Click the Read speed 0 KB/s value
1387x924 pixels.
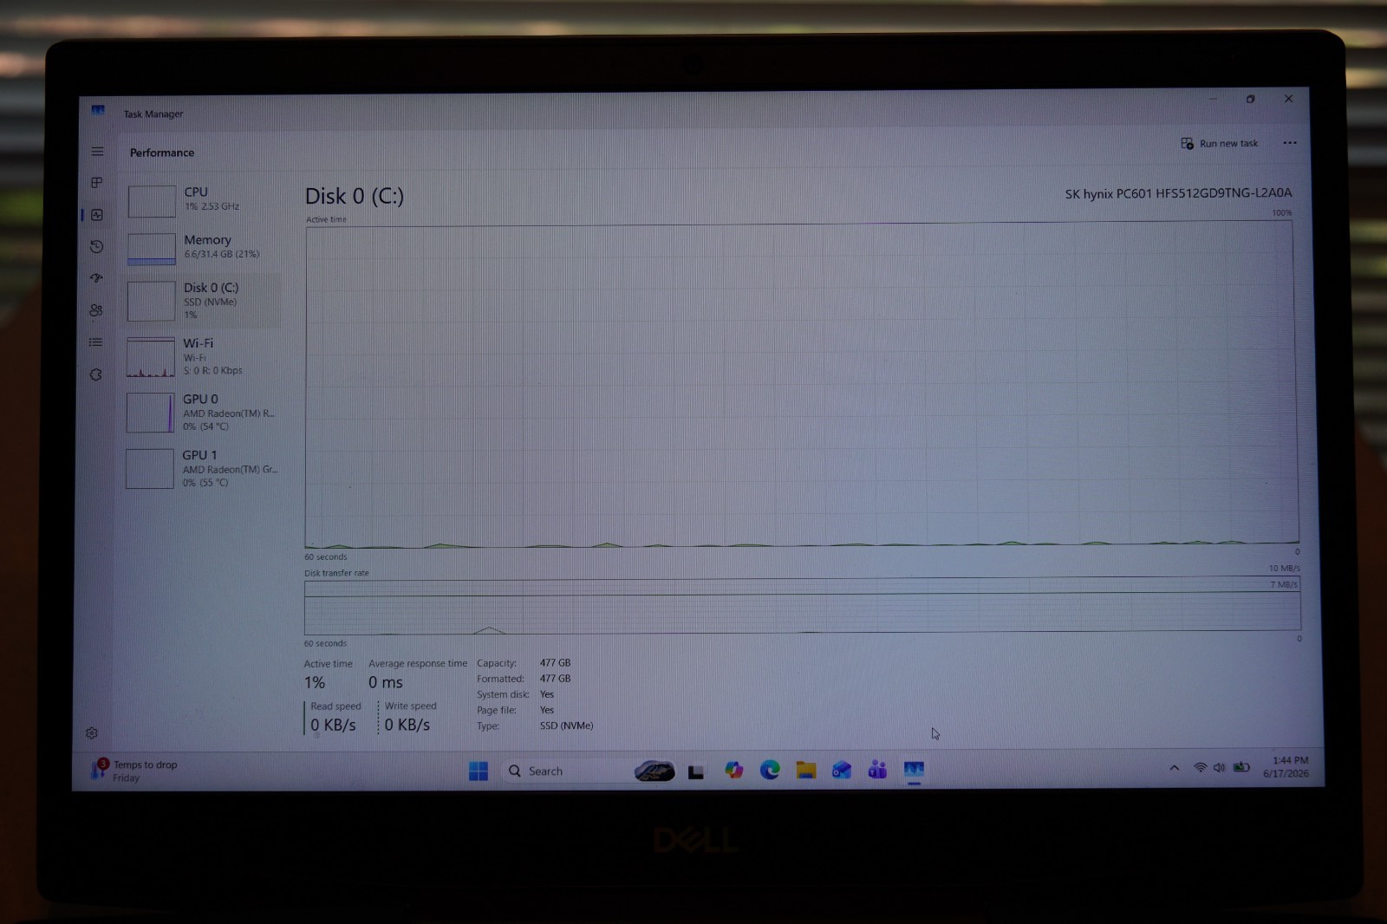point(333,726)
